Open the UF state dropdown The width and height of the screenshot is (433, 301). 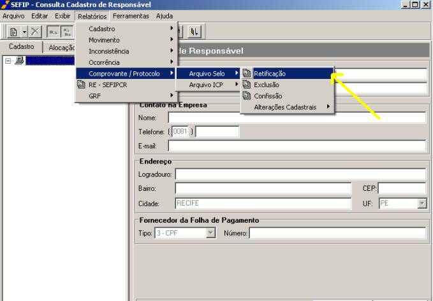tap(420, 203)
